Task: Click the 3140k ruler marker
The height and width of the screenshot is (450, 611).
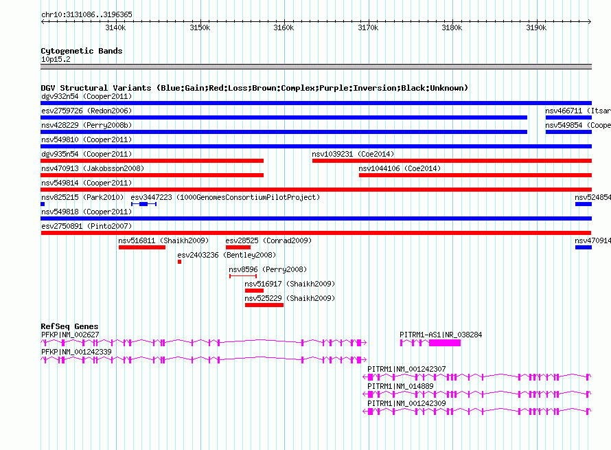Action: [x=115, y=27]
